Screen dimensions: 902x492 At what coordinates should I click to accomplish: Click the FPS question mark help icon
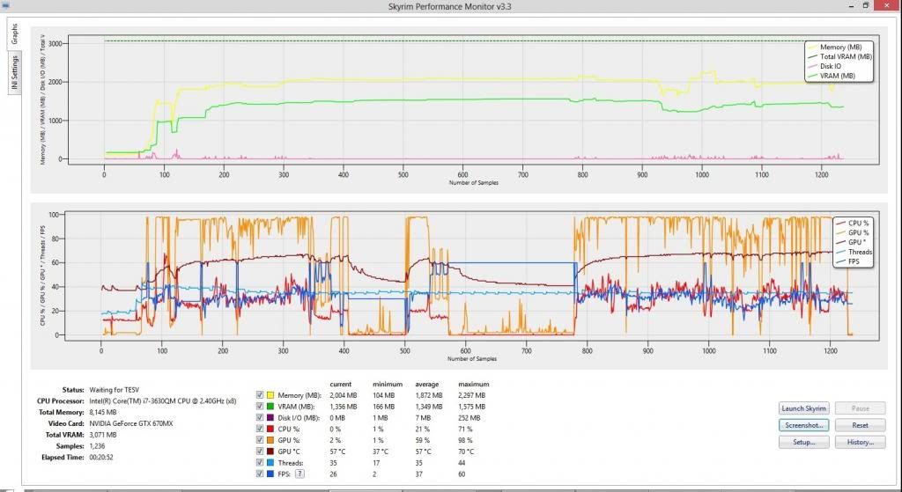(299, 474)
